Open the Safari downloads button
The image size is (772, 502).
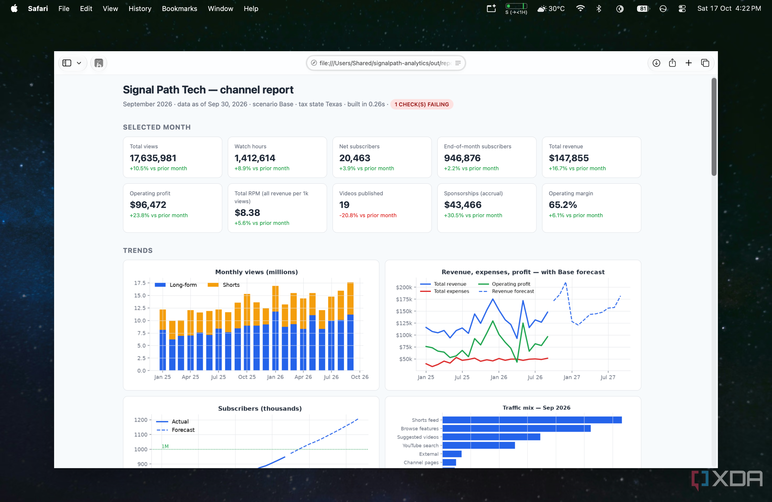click(x=656, y=63)
